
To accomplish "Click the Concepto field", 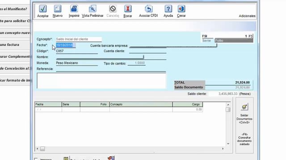I will [x=79, y=39].
